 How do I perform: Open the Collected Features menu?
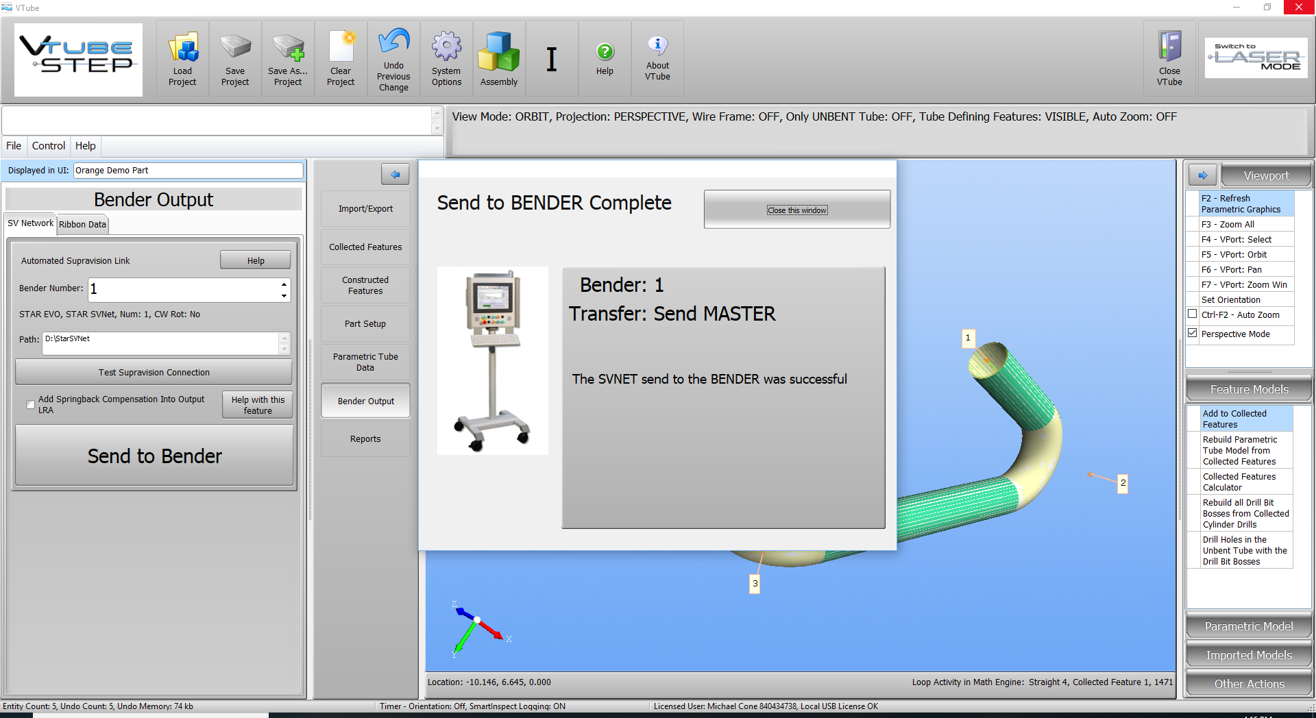(365, 247)
